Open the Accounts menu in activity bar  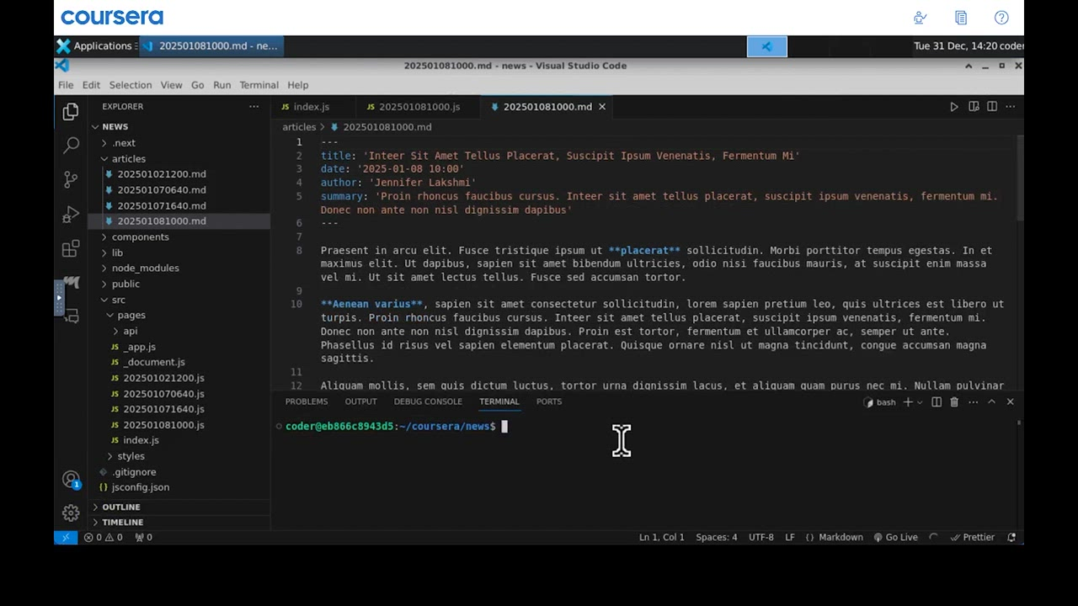click(x=71, y=480)
